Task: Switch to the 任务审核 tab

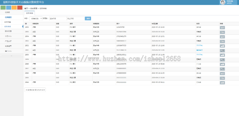Action: [x=29, y=13]
